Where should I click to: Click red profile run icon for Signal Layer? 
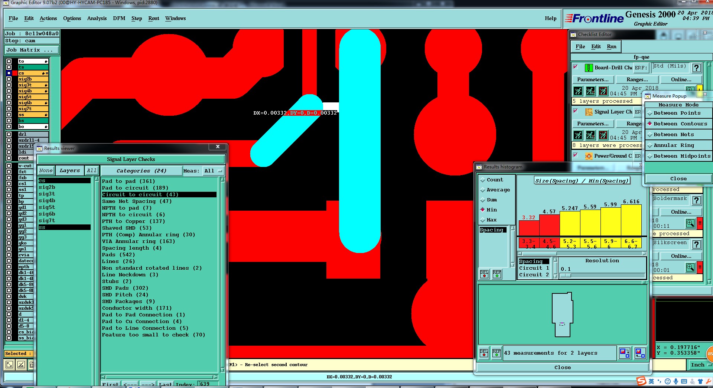[603, 135]
